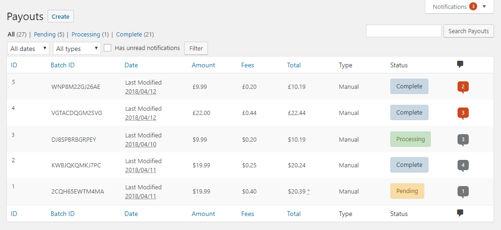This screenshot has height=230, width=501.
Task: Open the All types dropdown
Action: pyautogui.click(x=77, y=48)
